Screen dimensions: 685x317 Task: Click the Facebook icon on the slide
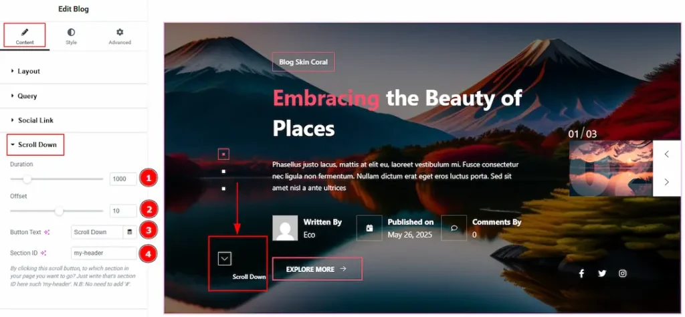click(x=581, y=273)
